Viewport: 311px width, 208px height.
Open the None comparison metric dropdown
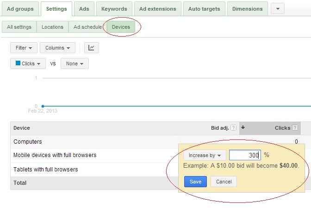[x=75, y=63]
